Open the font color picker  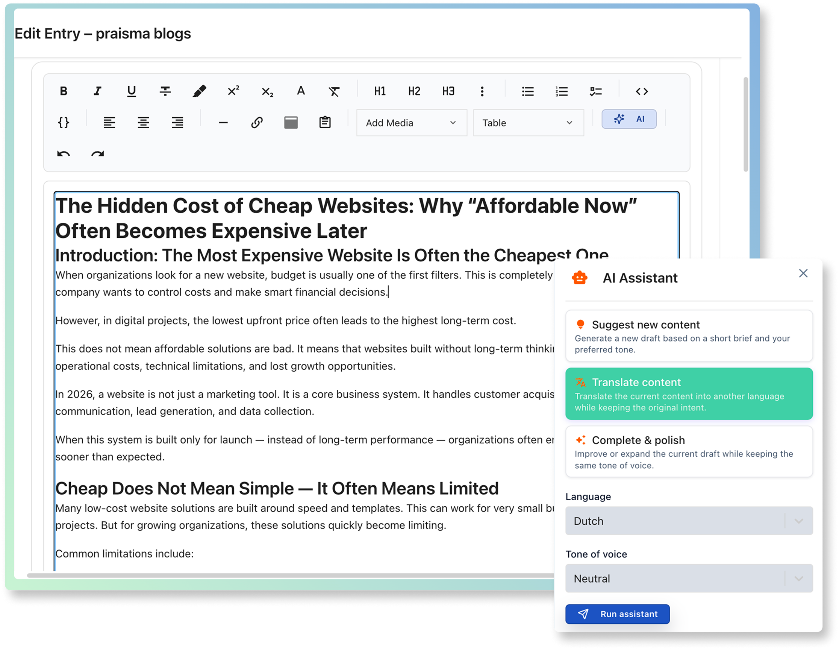click(x=300, y=91)
